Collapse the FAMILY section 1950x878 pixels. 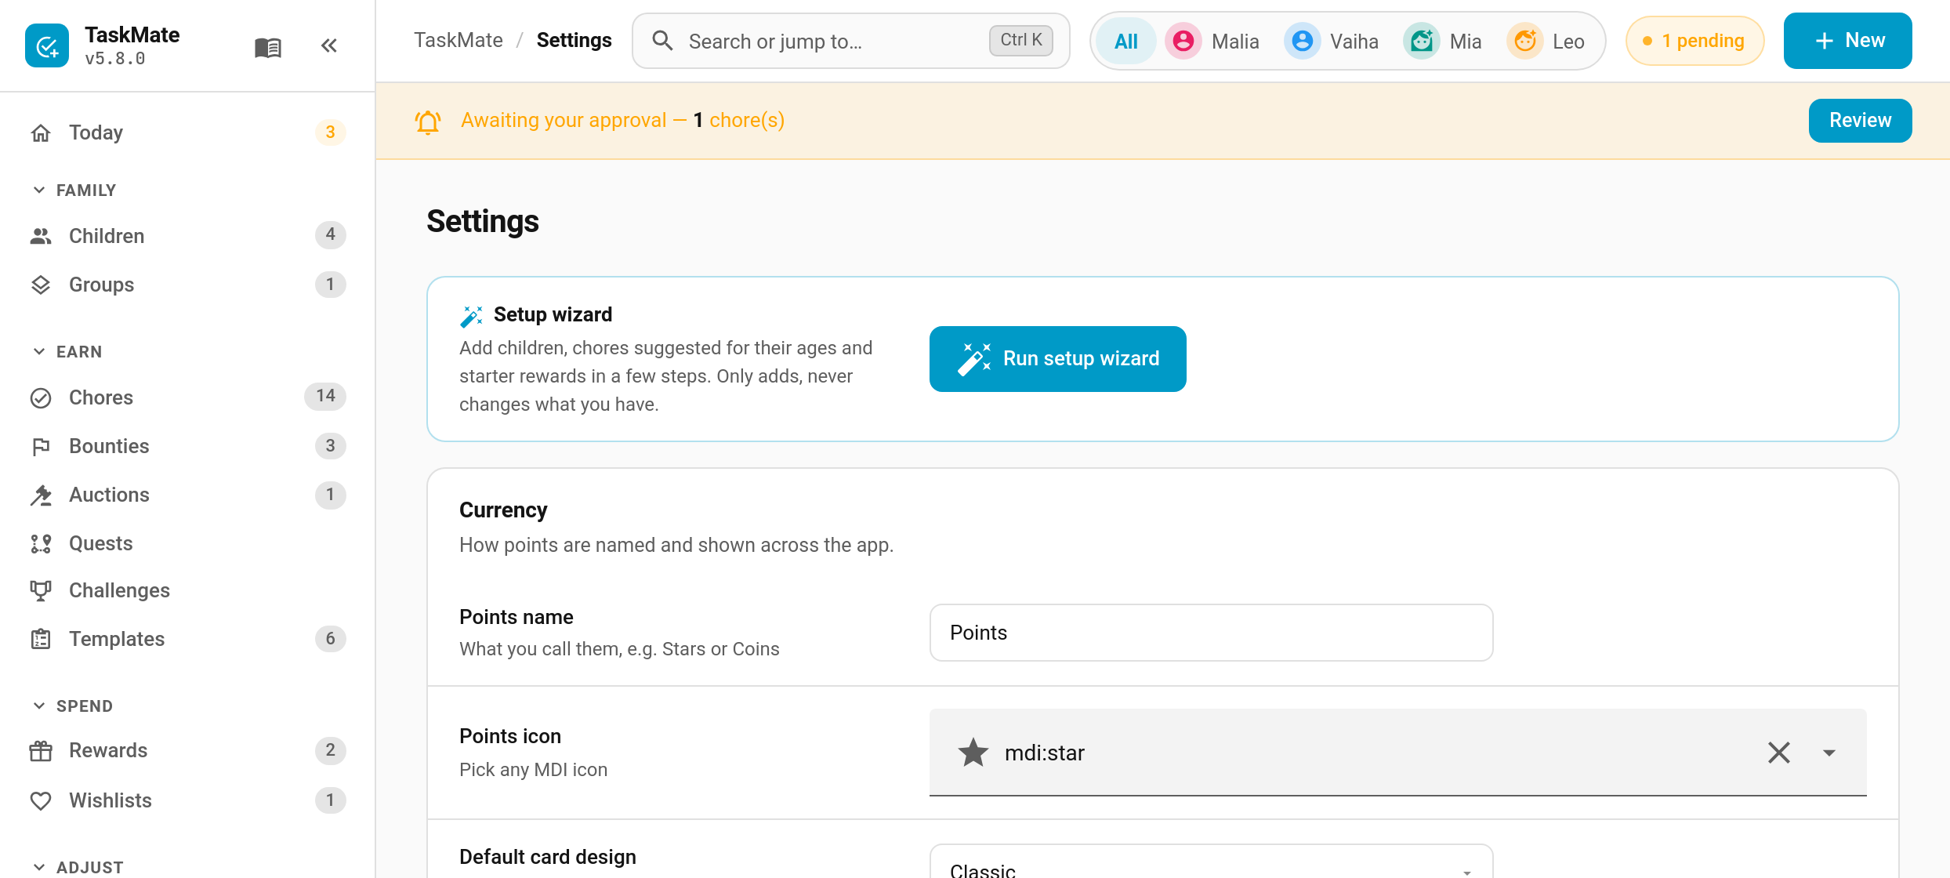click(x=75, y=190)
